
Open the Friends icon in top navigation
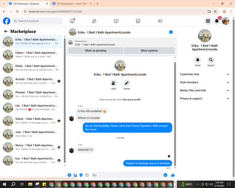tap(94, 21)
